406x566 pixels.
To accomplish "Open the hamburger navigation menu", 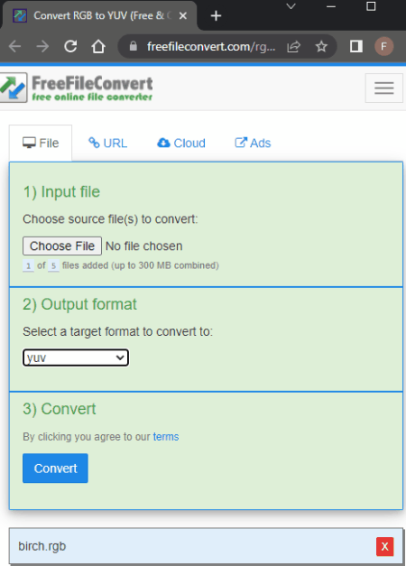I will point(383,88).
